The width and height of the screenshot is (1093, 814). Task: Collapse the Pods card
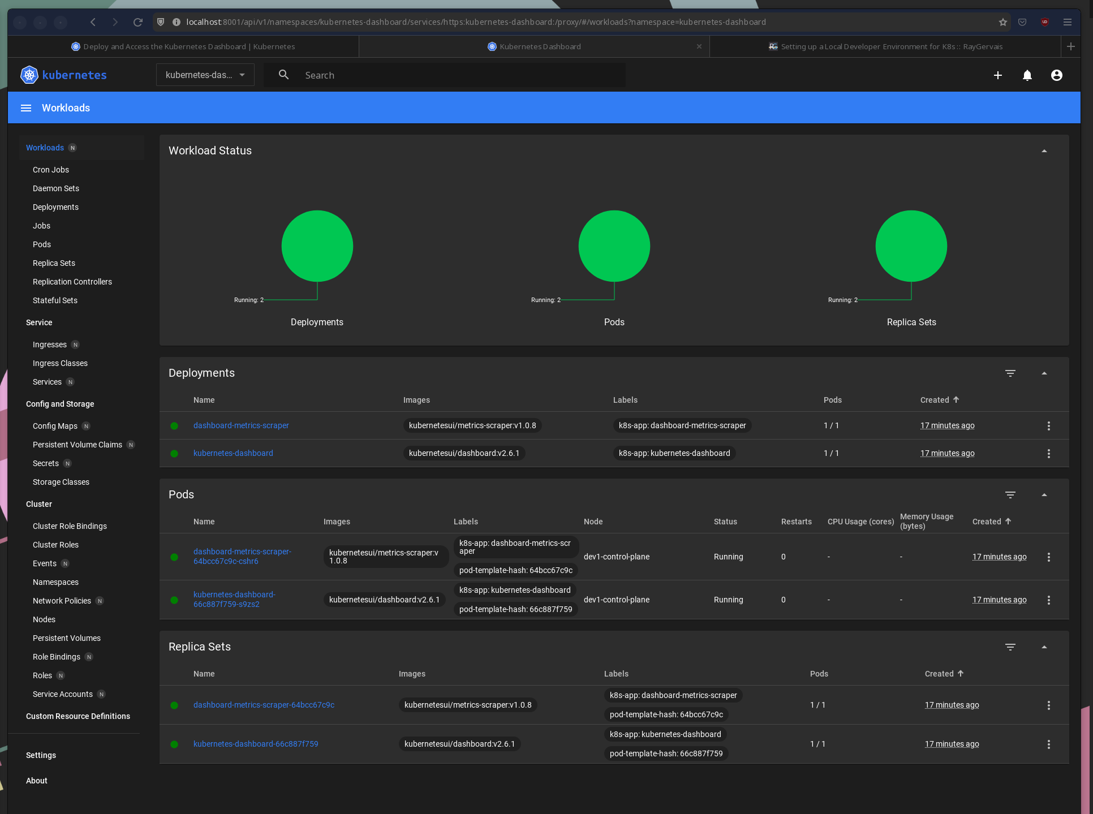pyautogui.click(x=1044, y=495)
